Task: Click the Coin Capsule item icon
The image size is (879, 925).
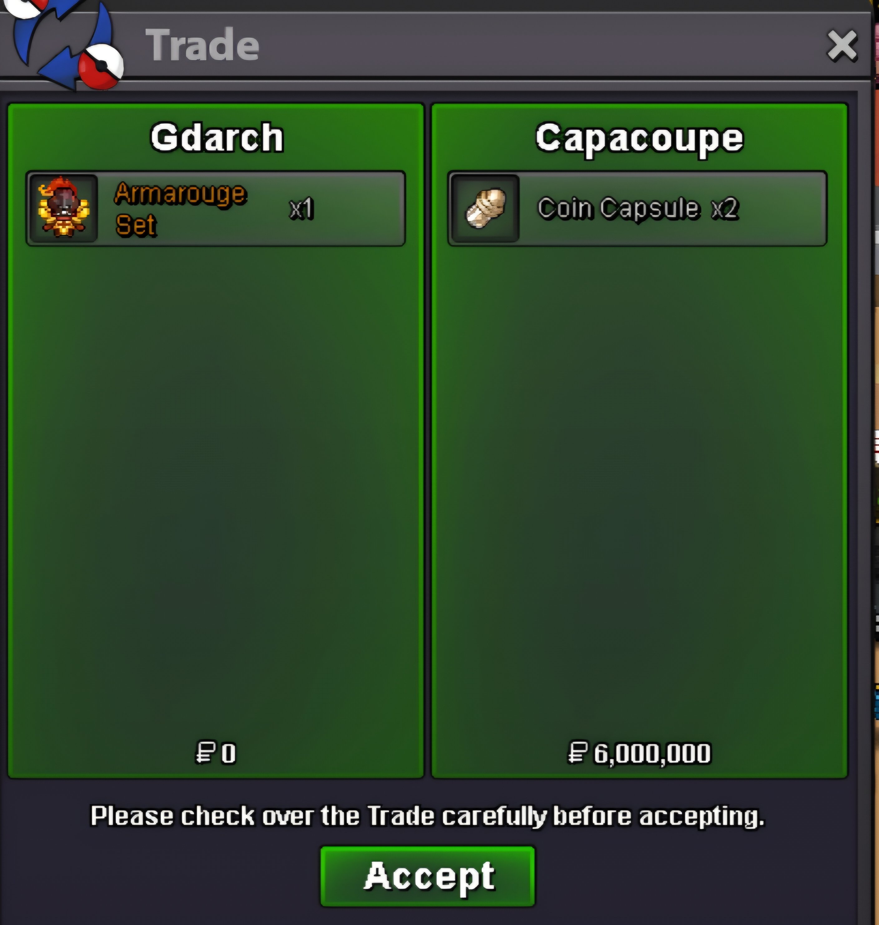Action: (x=485, y=208)
